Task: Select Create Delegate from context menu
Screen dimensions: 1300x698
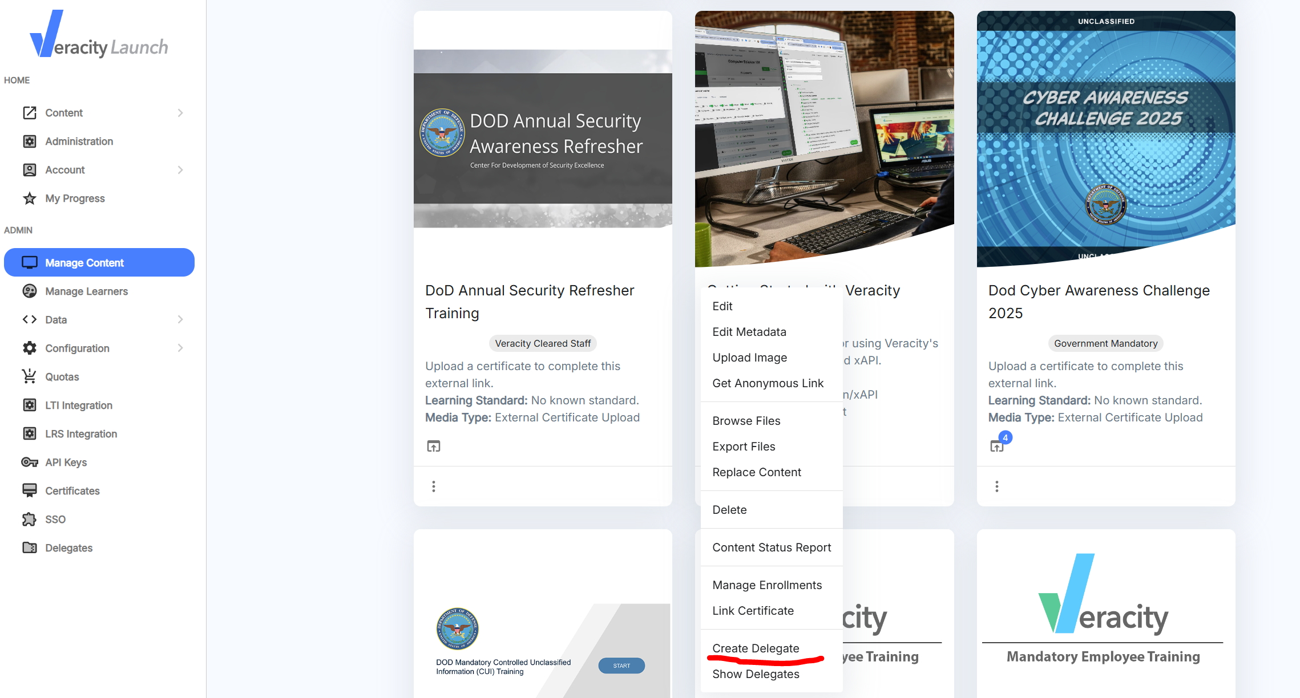Action: (x=756, y=648)
